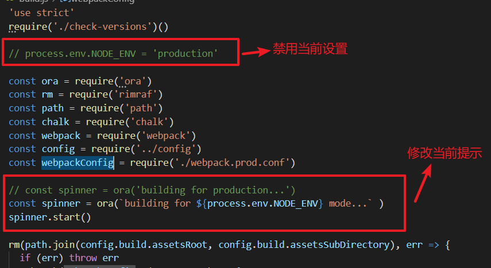This screenshot has height=268, width=491.
Task: Click commented 'building for production...' spinner line
Action: click(152, 190)
